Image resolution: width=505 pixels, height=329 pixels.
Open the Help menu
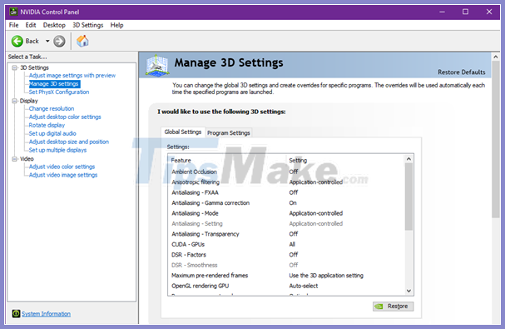tap(116, 25)
